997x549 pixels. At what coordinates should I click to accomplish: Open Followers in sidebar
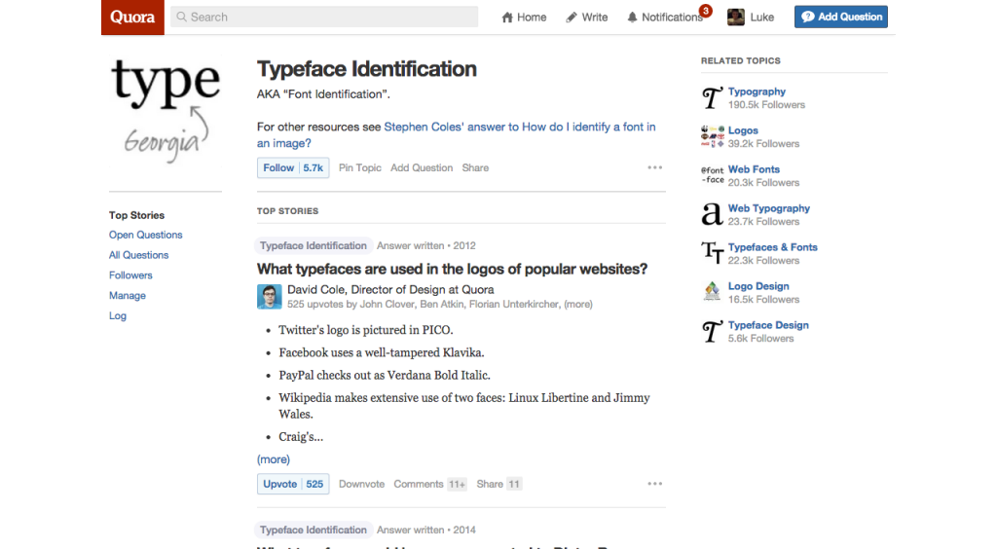coord(130,275)
